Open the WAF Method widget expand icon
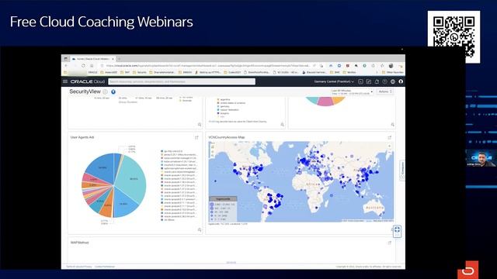 pos(390,243)
